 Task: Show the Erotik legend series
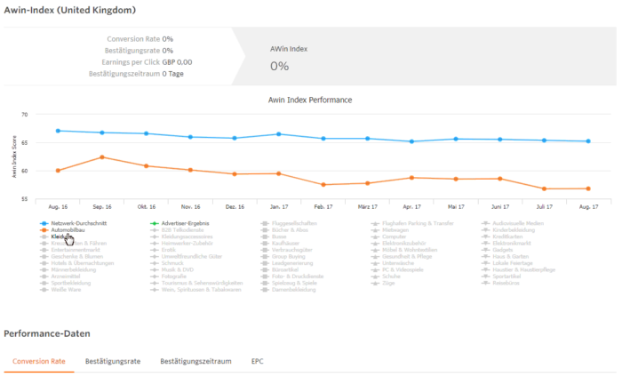click(x=163, y=250)
